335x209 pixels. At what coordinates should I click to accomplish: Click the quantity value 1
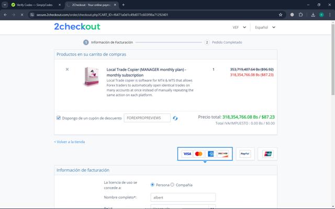coord(214,69)
